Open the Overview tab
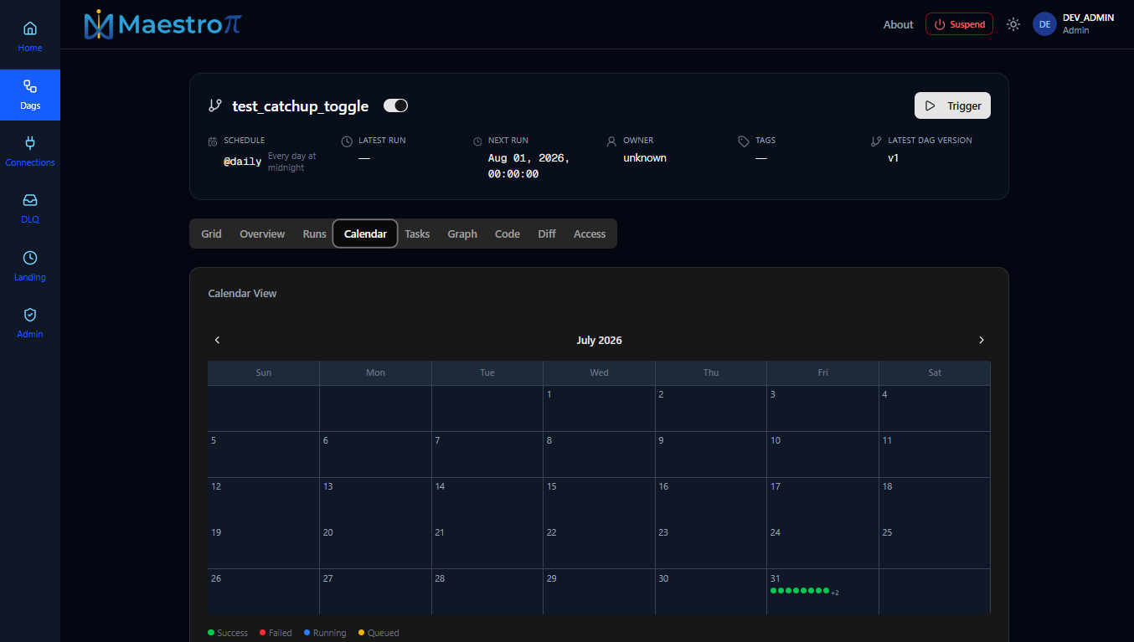The image size is (1134, 642). (262, 234)
